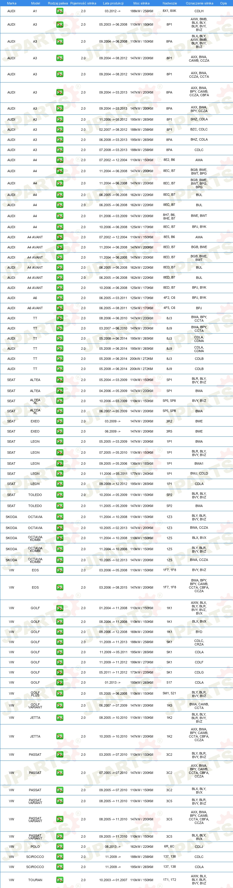Viewport: 233px width, 888px height.
Task: Click the fuel type icon in the AUDI A1 row
Action: coord(60,11)
